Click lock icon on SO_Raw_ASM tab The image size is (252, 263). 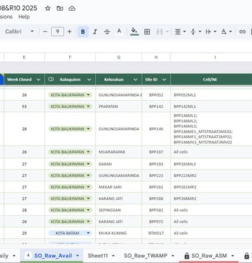click(x=186, y=256)
